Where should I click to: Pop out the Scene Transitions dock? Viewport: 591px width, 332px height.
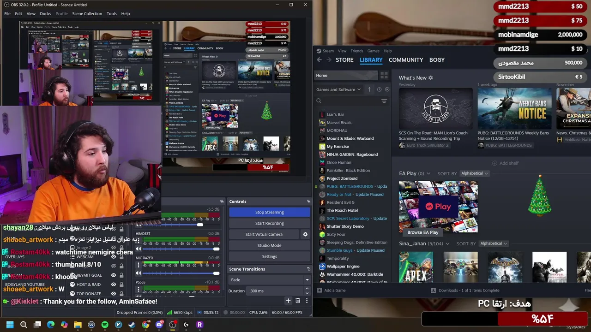308,269
